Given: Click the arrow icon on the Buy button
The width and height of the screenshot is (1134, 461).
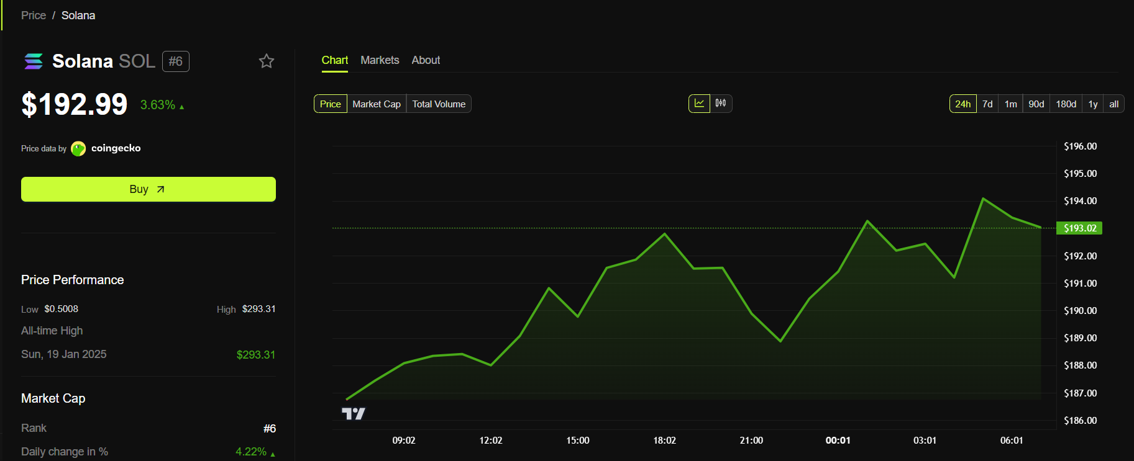Looking at the screenshot, I should coord(161,189).
